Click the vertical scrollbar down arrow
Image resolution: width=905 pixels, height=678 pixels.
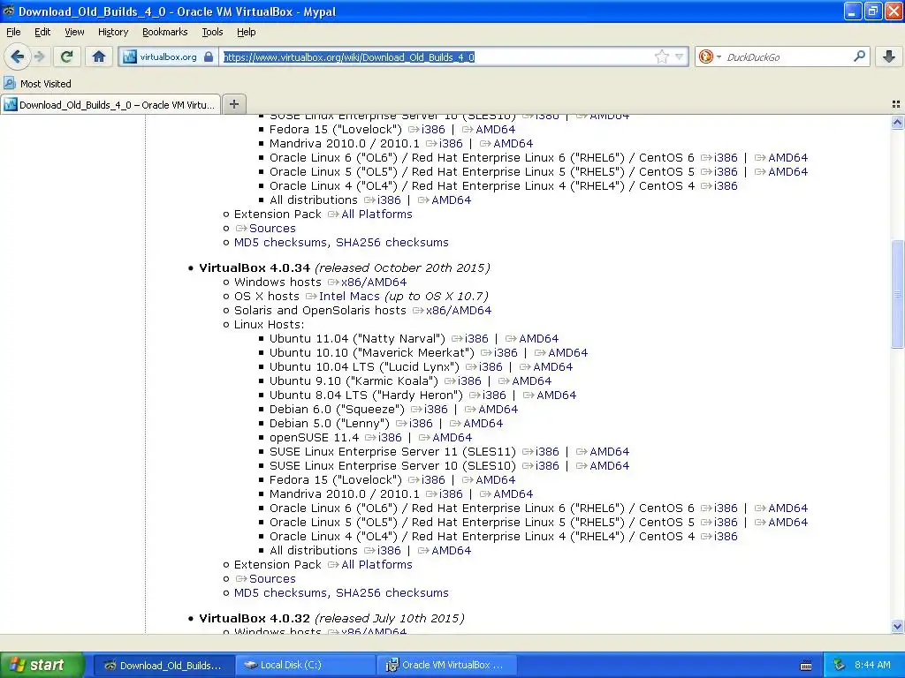[x=897, y=626]
